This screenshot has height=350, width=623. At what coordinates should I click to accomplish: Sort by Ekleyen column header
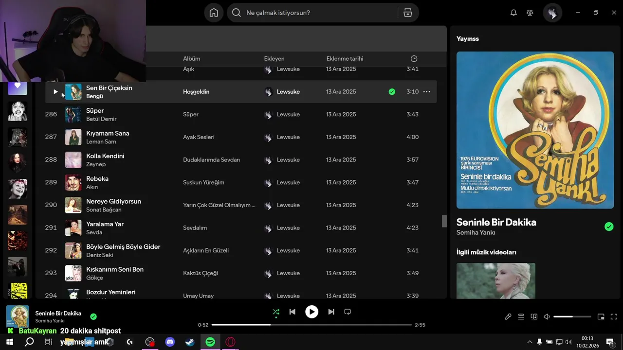point(274,58)
